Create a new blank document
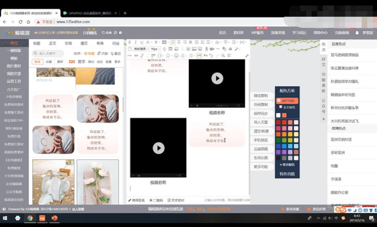This screenshot has height=227, width=377. pos(129,49)
